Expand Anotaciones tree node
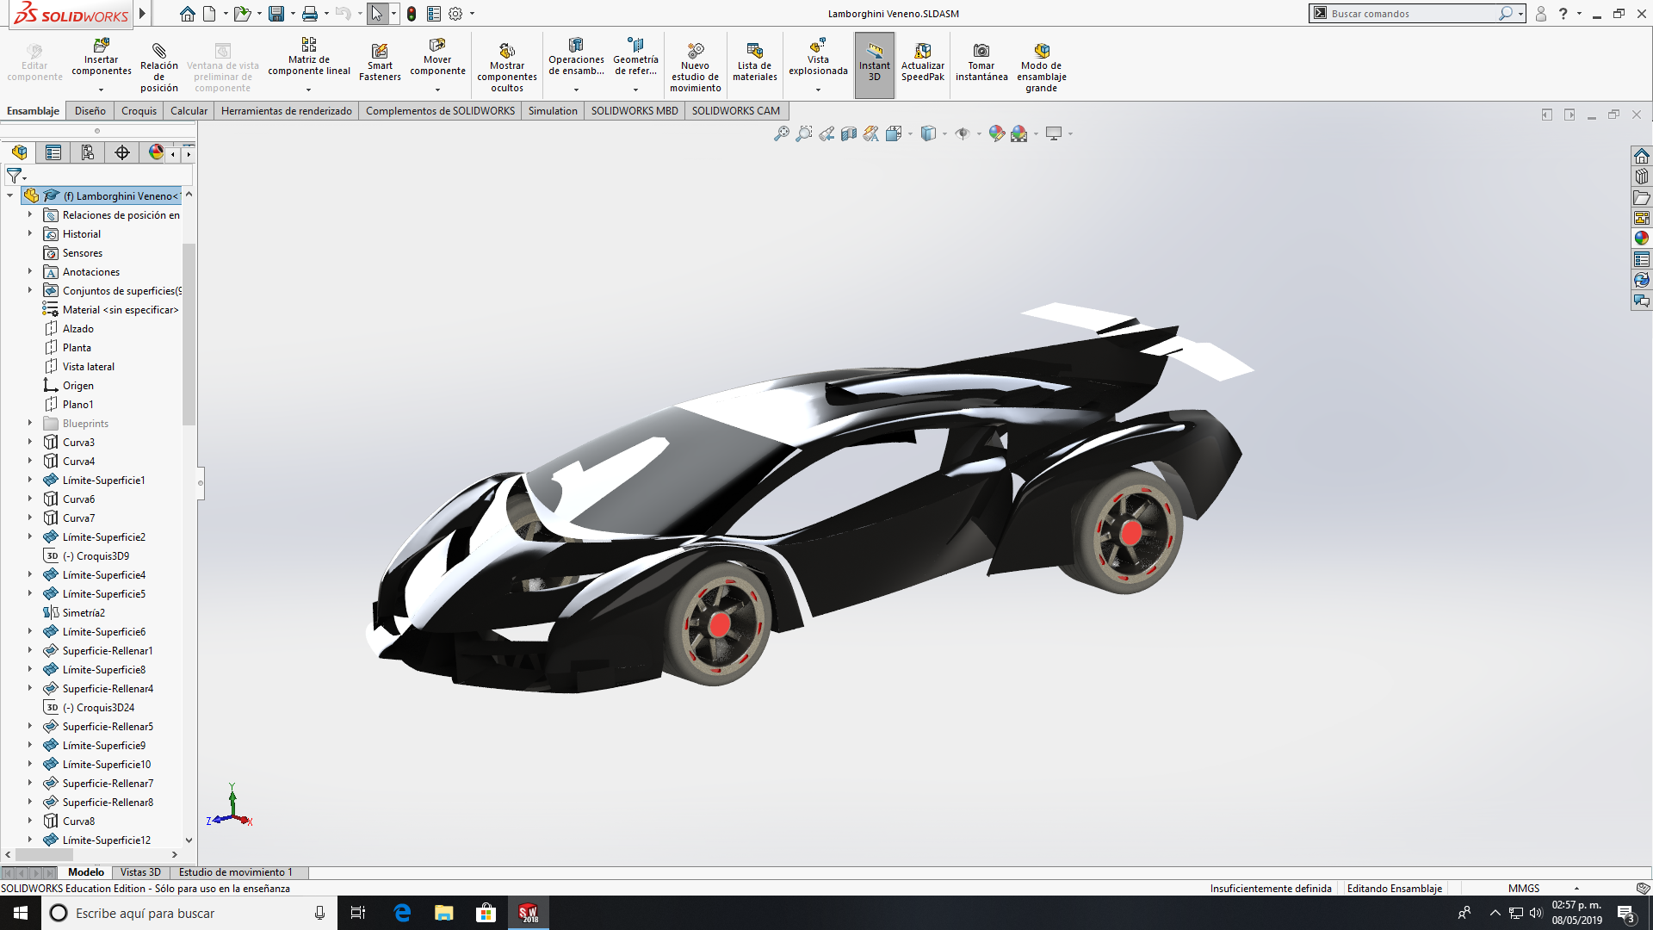Screen dimensions: 1653x930 29,272
